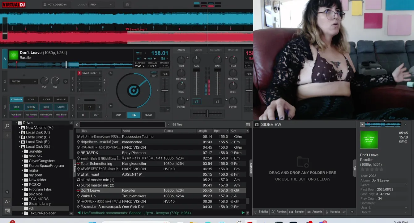Toggle SLIP mode on deck A
Screen dimensions: 414x223
[x=154, y=76]
